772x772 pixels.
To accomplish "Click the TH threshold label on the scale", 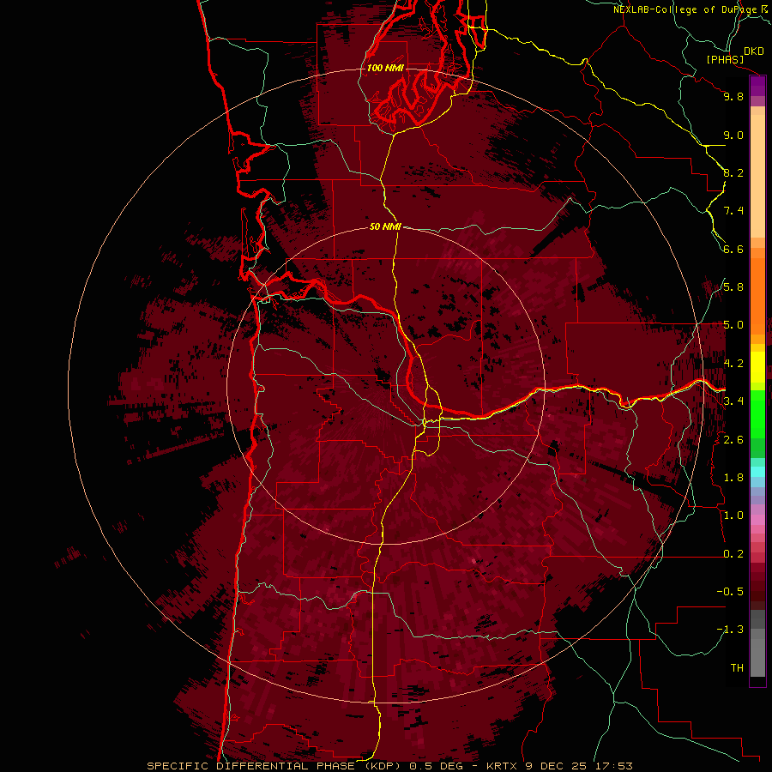I will click(x=737, y=668).
